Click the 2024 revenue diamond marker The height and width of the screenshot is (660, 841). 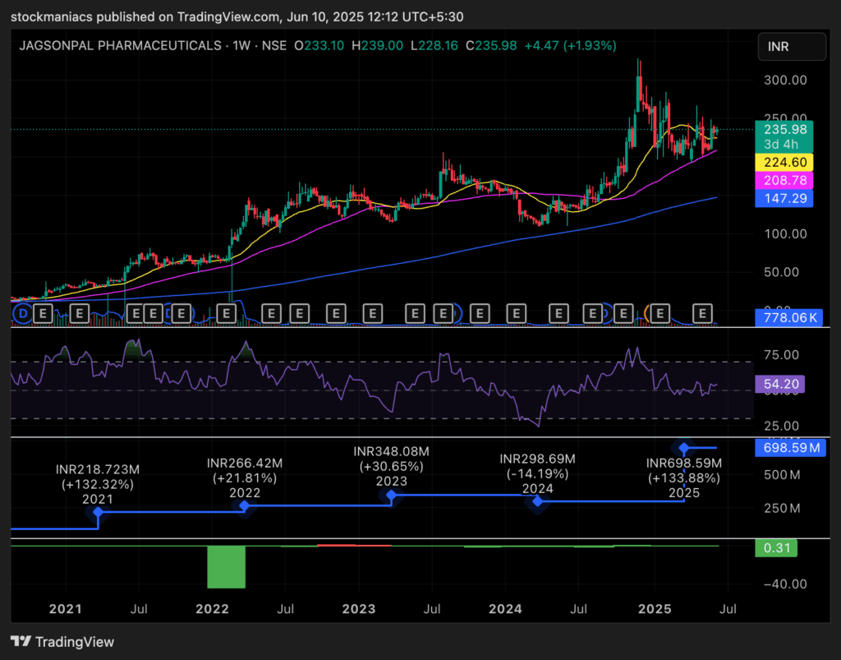click(x=537, y=501)
